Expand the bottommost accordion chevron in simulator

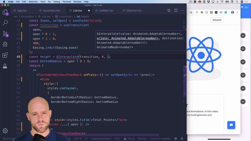click(243, 101)
